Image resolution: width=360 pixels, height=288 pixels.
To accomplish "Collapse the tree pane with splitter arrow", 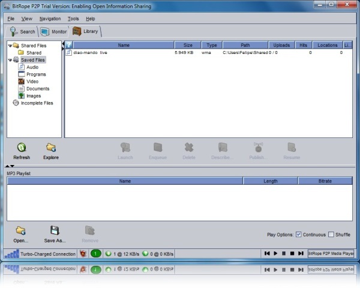I will [63, 44].
